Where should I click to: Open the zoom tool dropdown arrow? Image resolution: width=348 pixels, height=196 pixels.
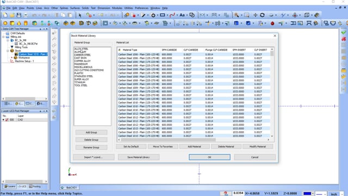pos(241,15)
